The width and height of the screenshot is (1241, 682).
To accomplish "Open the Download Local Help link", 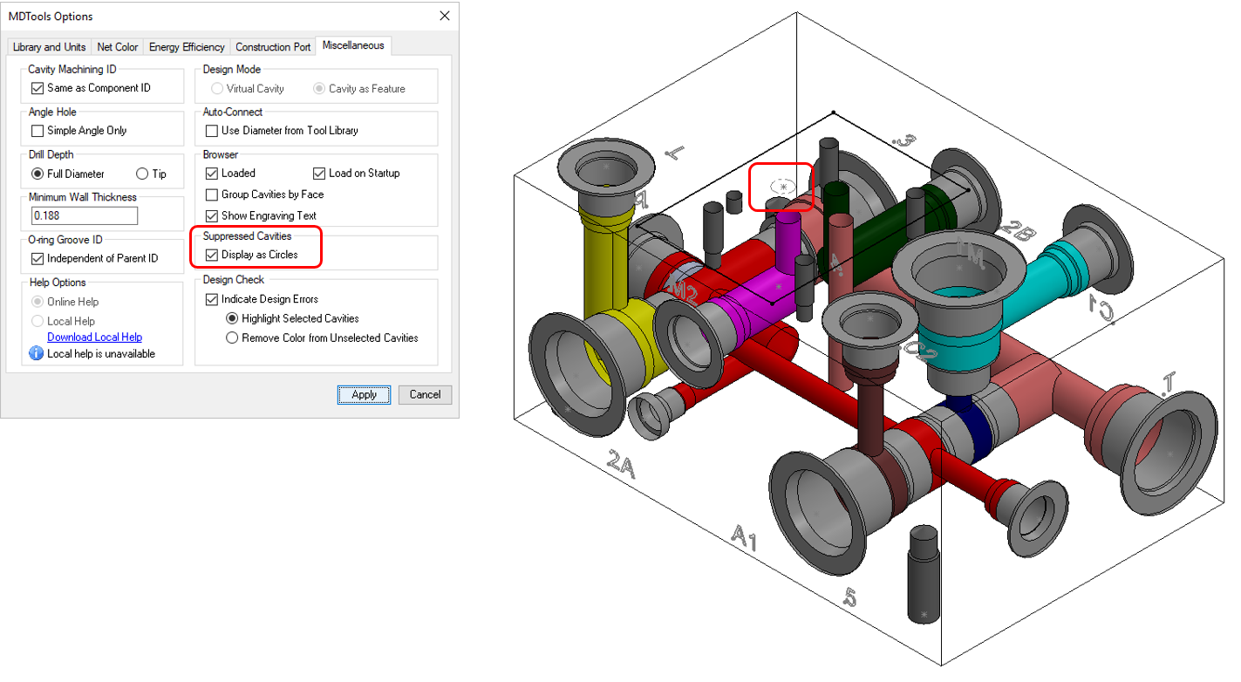I will 94,338.
